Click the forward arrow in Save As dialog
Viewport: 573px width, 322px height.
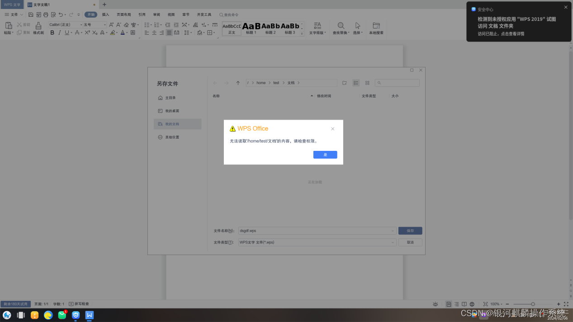(227, 83)
